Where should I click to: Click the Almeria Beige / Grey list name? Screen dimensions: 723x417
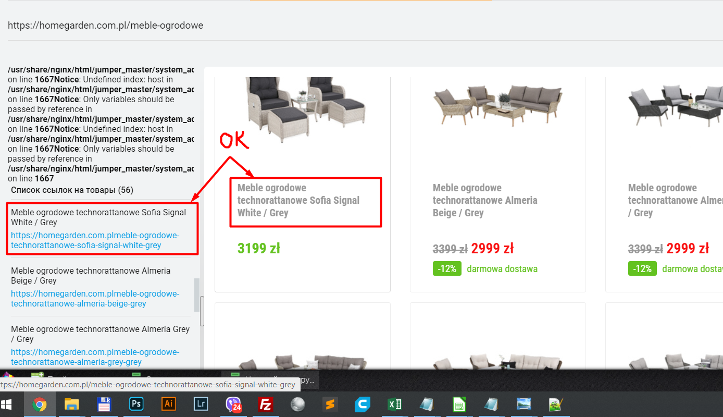91,275
